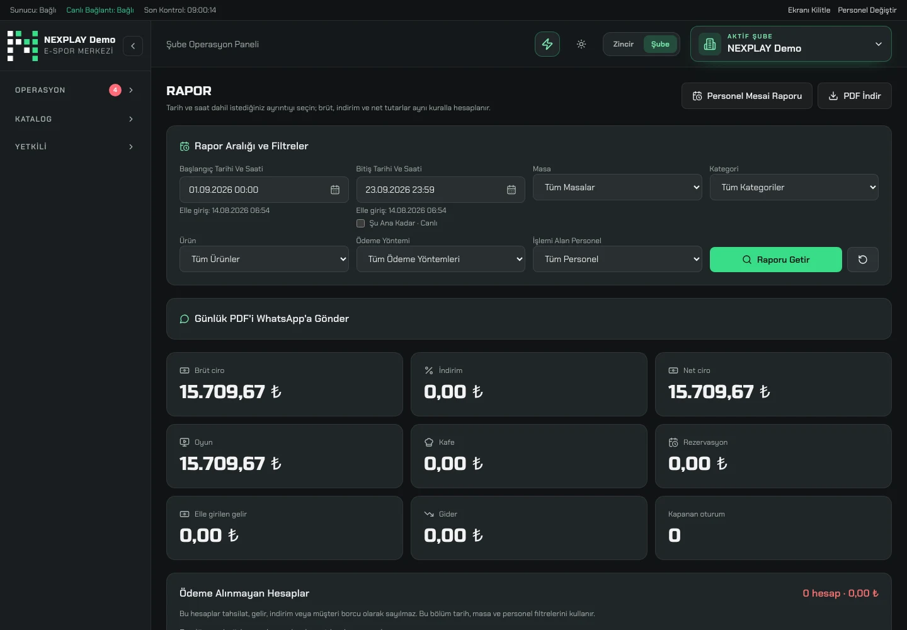Enable the Şu Ana Kadar · Canlı checkbox

point(360,223)
